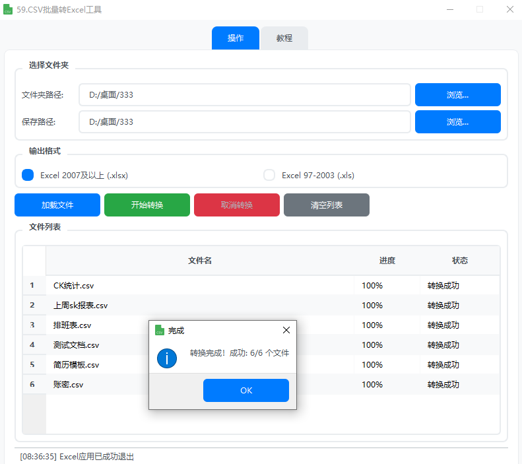Image resolution: width=522 pixels, height=464 pixels.
Task: Click the 状态 column header
Action: [x=460, y=261]
